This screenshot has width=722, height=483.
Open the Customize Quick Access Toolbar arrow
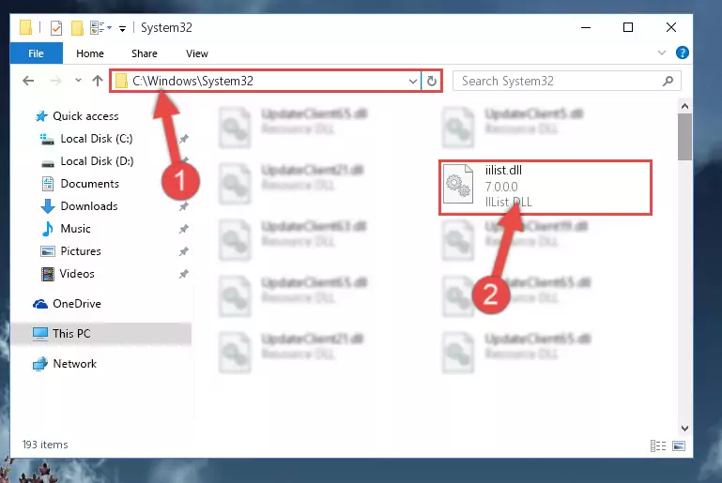[122, 28]
